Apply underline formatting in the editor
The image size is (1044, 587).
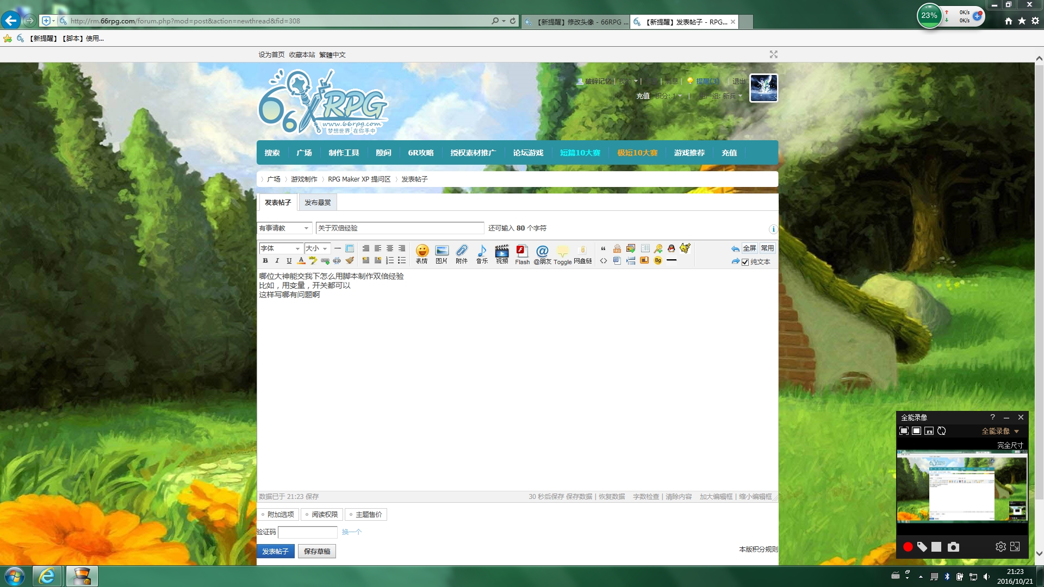(x=289, y=261)
